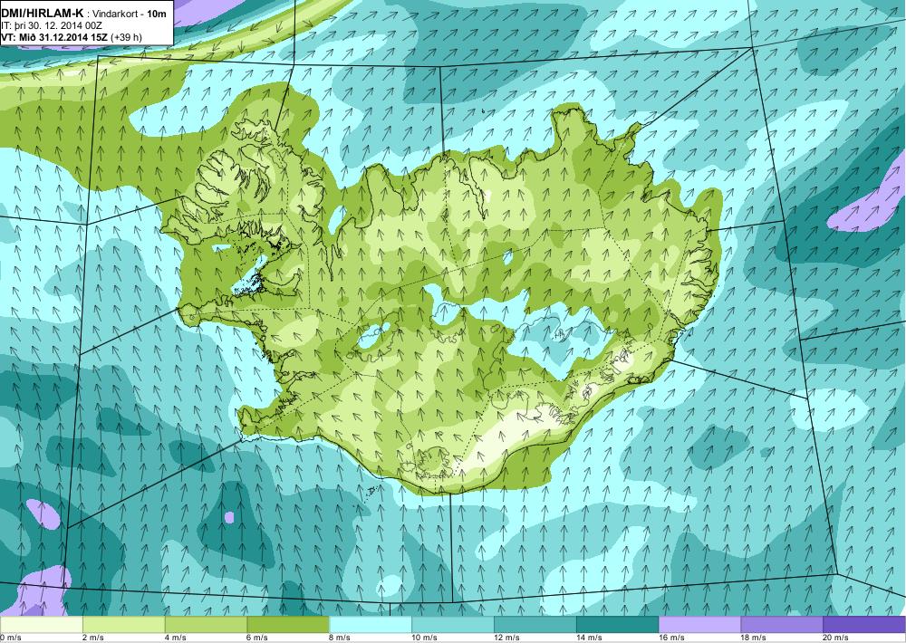The height and width of the screenshot is (643, 906).
Task: Click the '2 m/s' legend label
Action: tap(93, 638)
